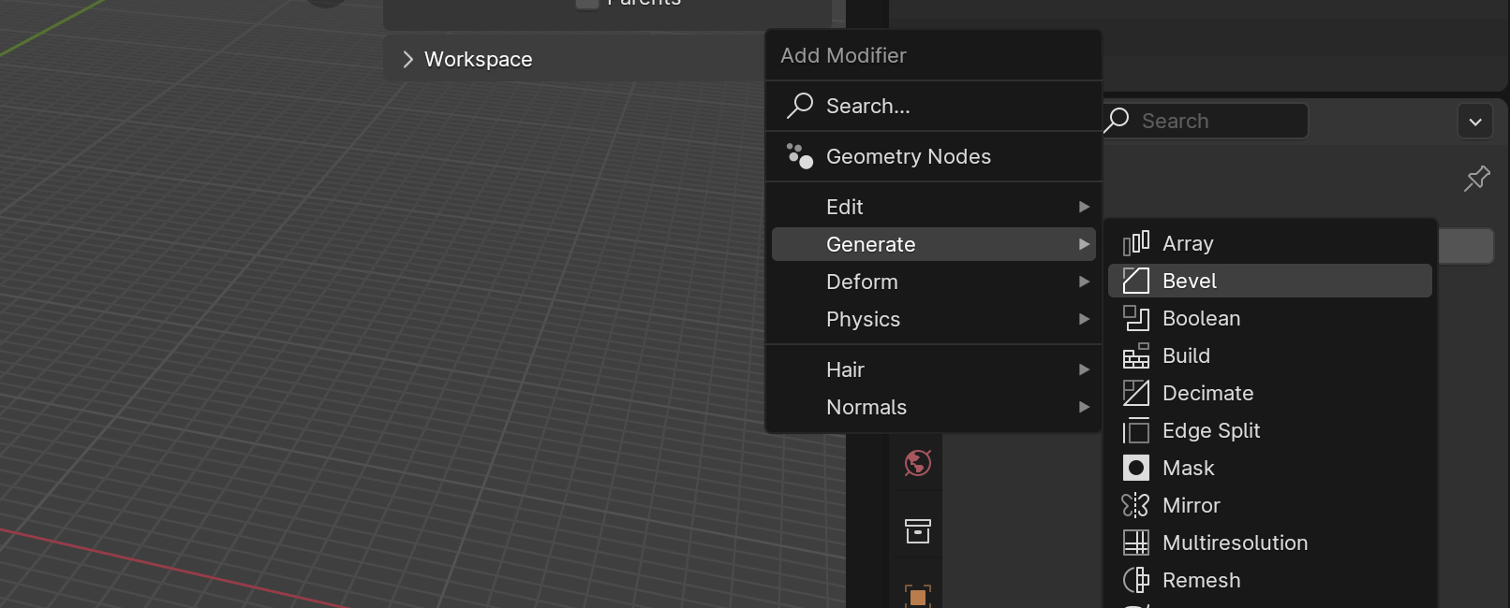
Task: Open the World properties tab icon
Action: pyautogui.click(x=918, y=462)
